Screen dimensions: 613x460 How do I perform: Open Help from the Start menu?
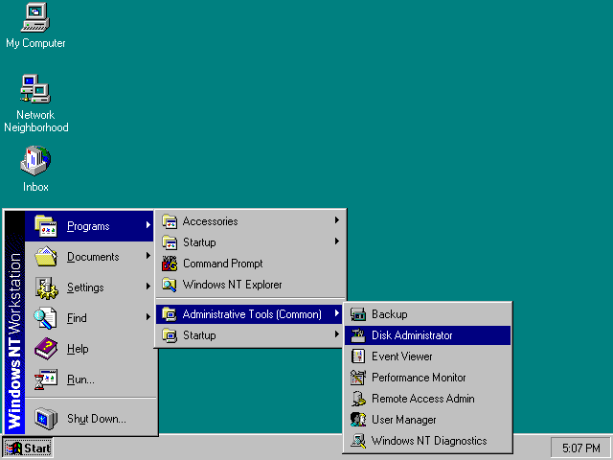91,349
